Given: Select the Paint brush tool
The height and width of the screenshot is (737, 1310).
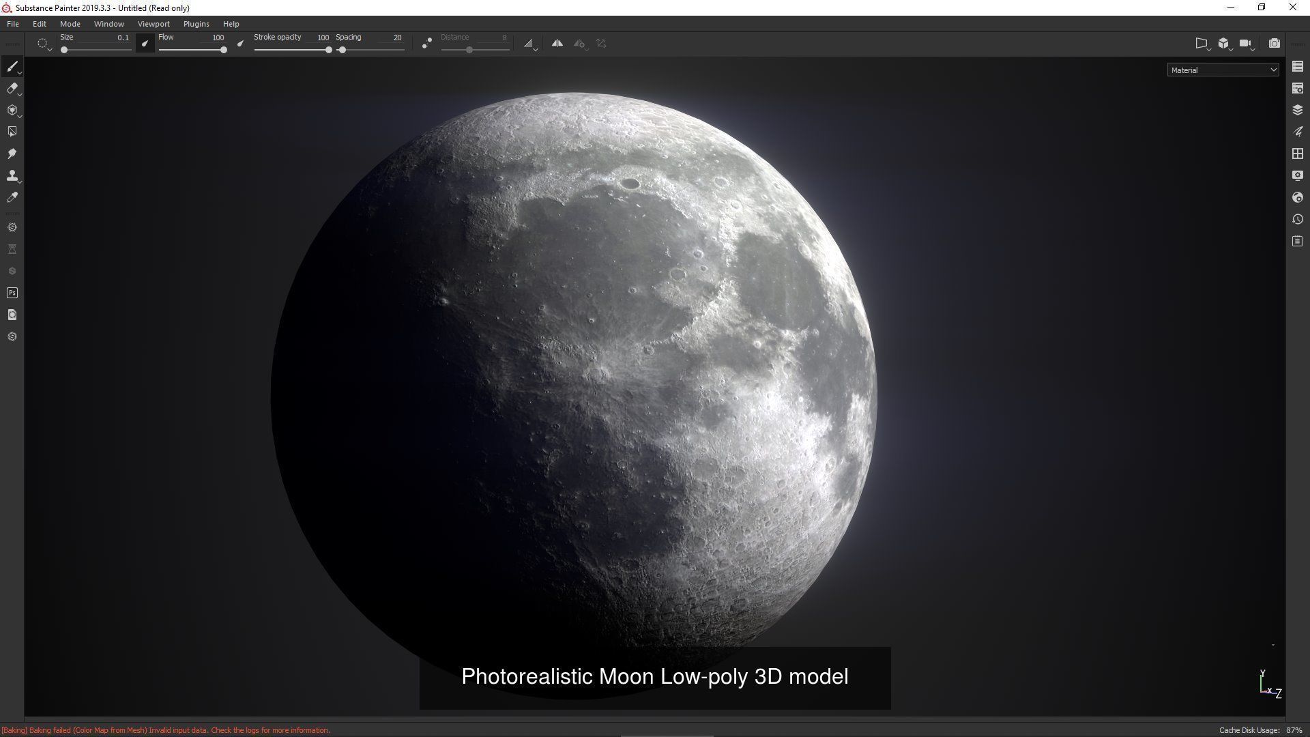Looking at the screenshot, I should 12,66.
